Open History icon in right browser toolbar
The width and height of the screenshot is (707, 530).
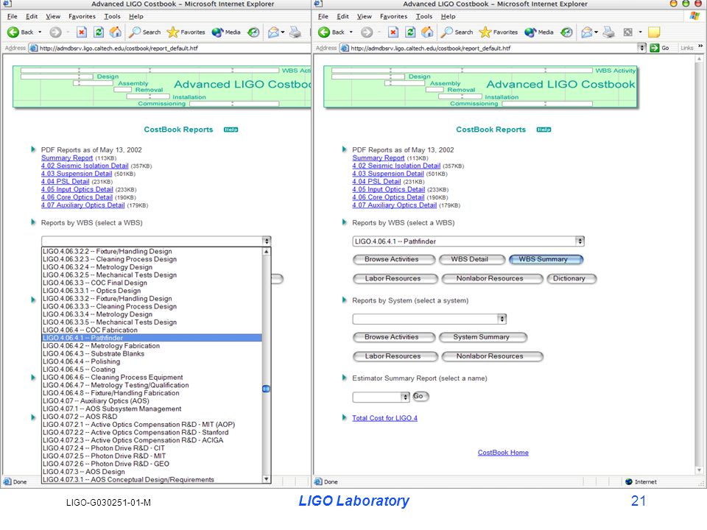click(566, 32)
